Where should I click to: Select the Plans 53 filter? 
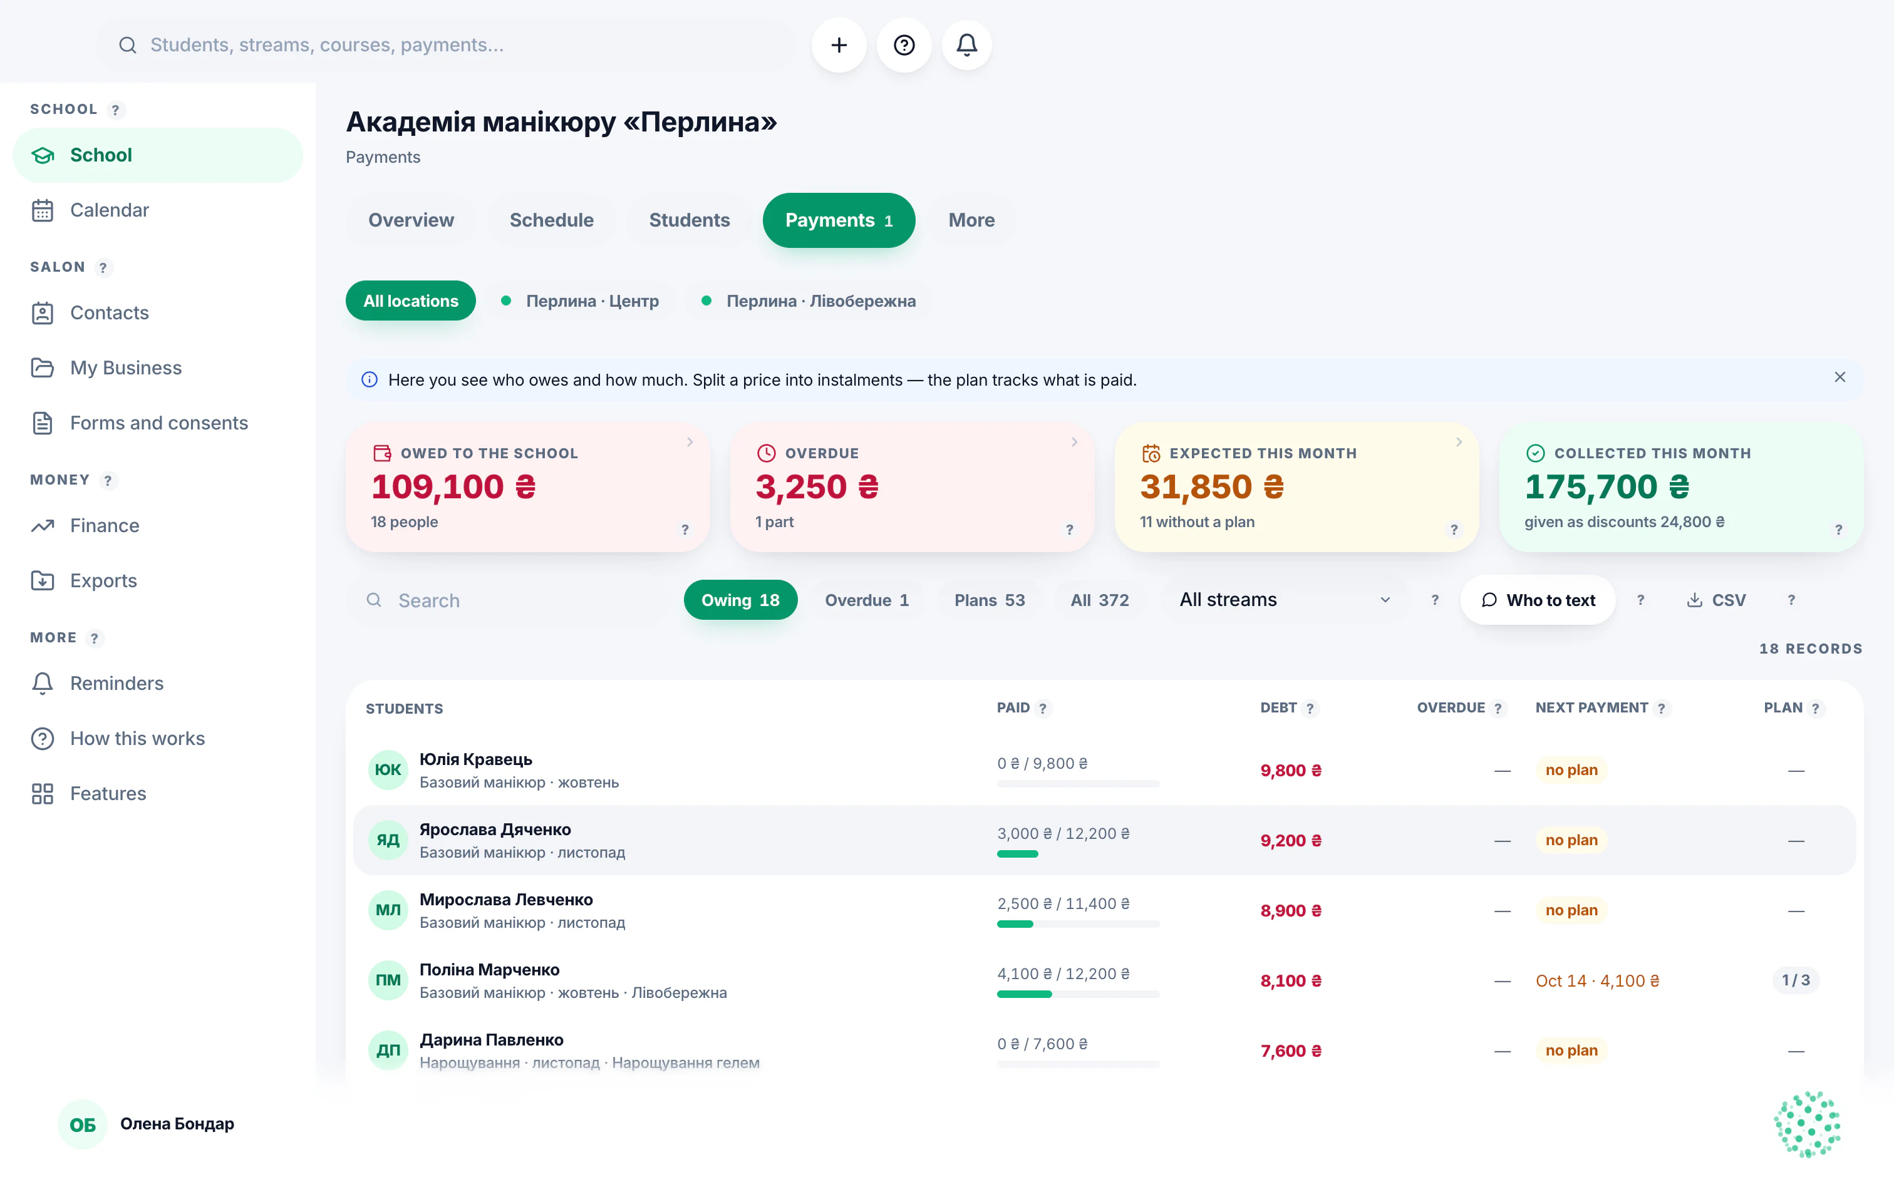[990, 600]
